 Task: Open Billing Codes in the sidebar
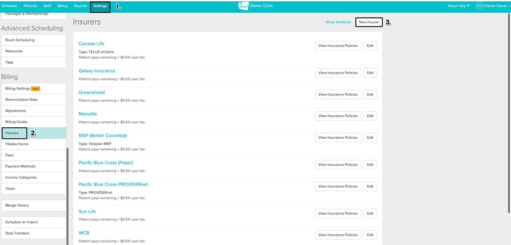tap(33, 122)
